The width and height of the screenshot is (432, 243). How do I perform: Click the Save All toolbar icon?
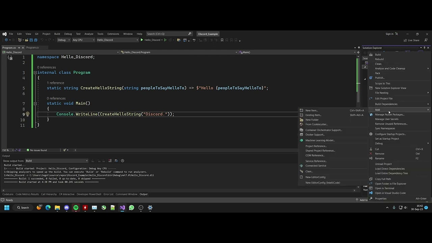36,40
